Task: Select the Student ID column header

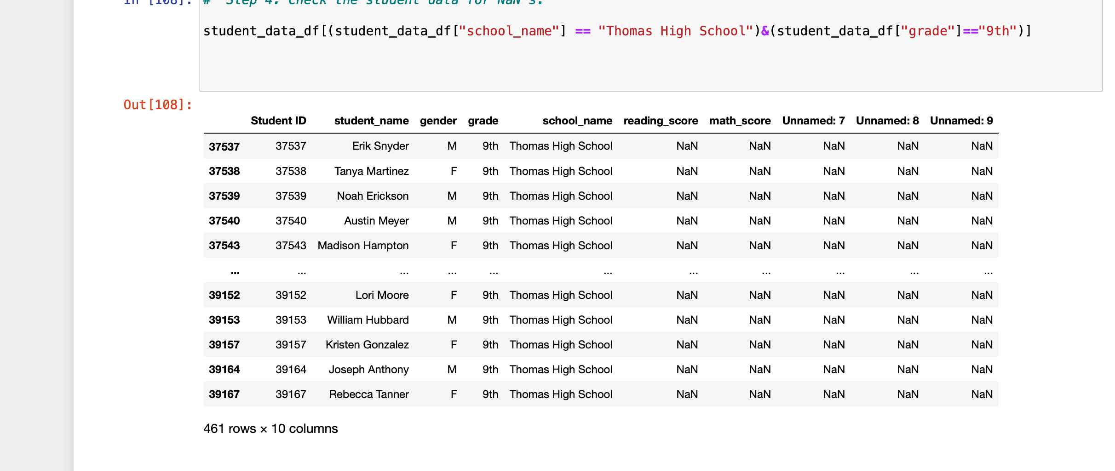Action: click(x=278, y=121)
